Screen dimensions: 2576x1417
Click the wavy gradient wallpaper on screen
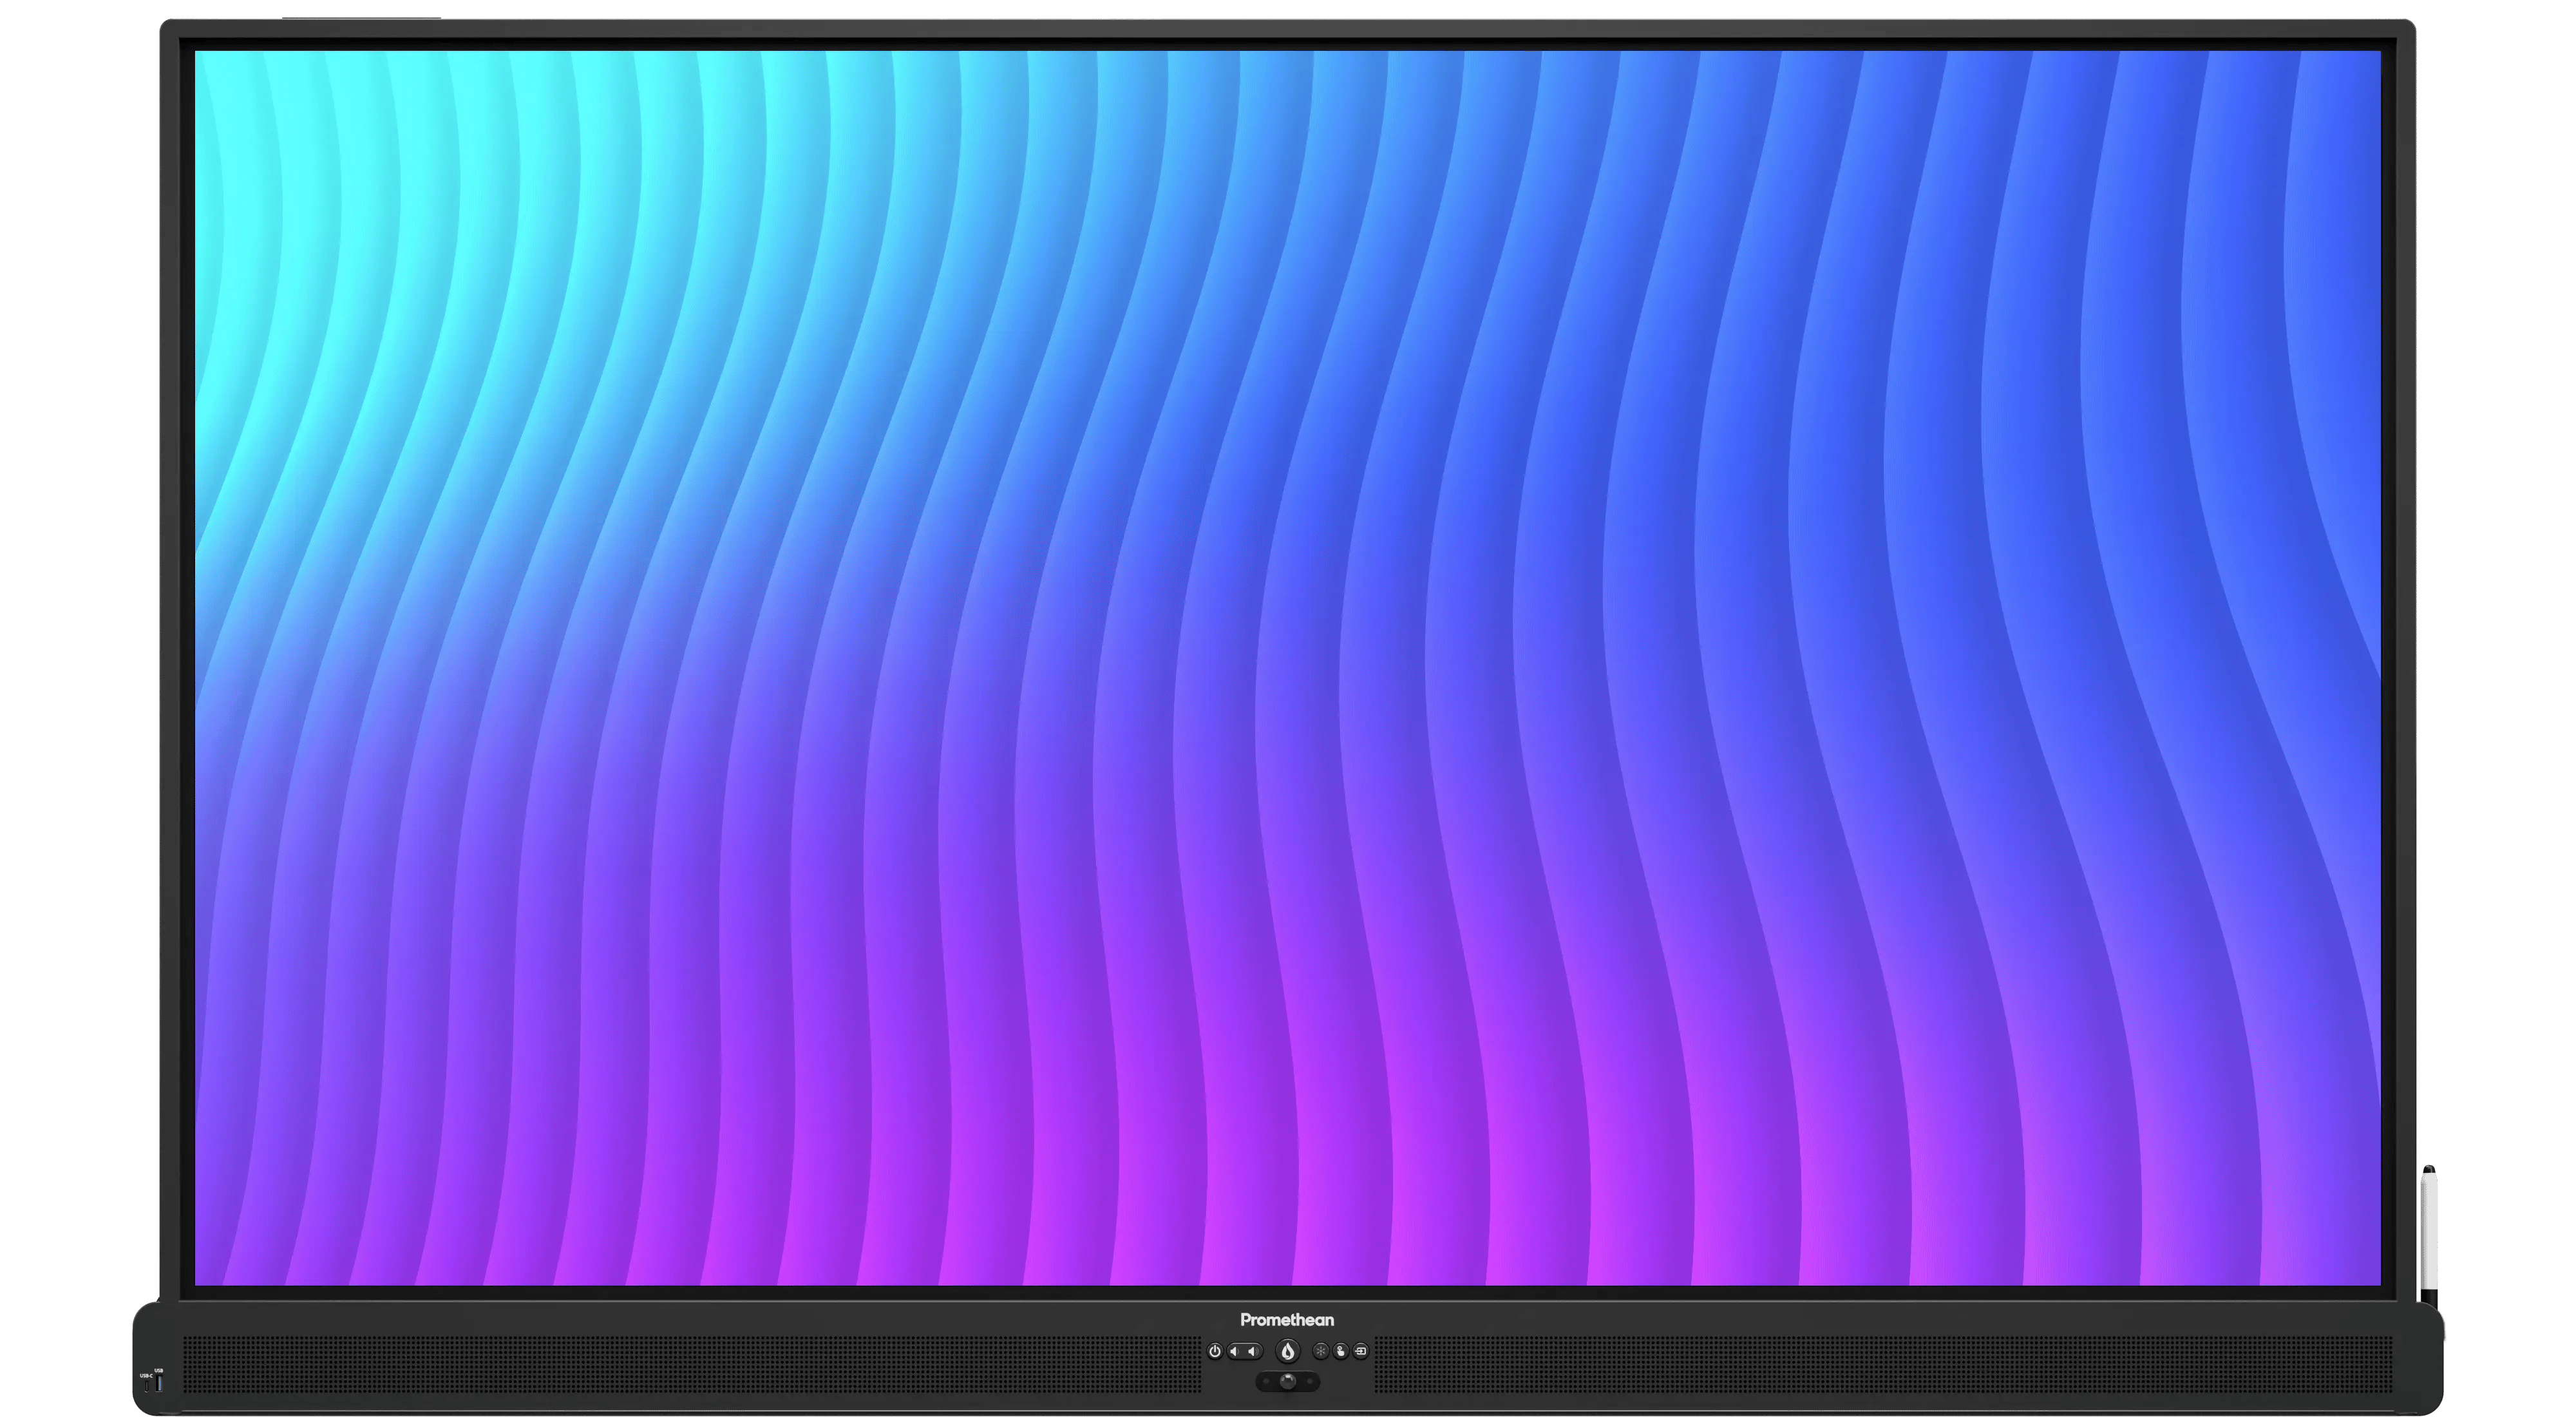point(1288,660)
